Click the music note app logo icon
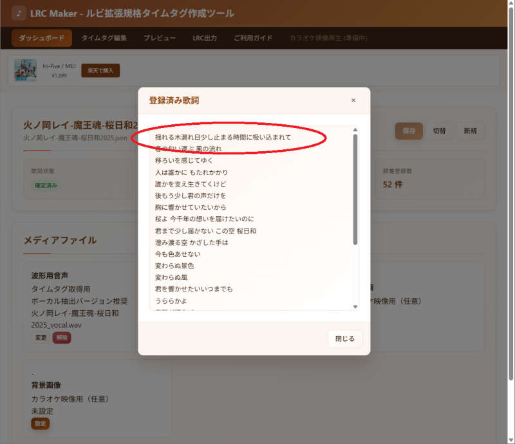This screenshot has width=515, height=444. pyautogui.click(x=19, y=14)
